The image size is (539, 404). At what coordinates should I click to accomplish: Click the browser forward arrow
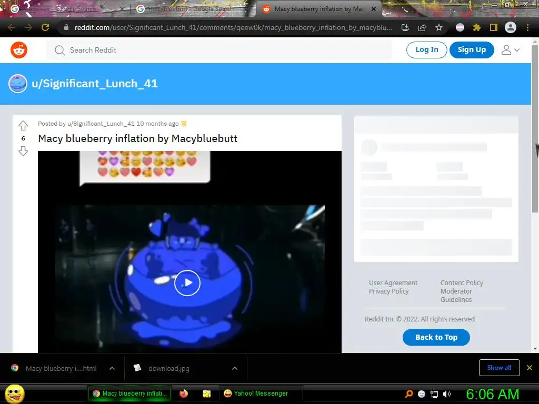[28, 27]
